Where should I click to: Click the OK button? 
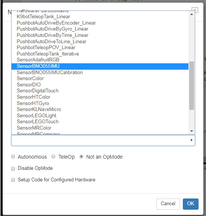click(191, 204)
